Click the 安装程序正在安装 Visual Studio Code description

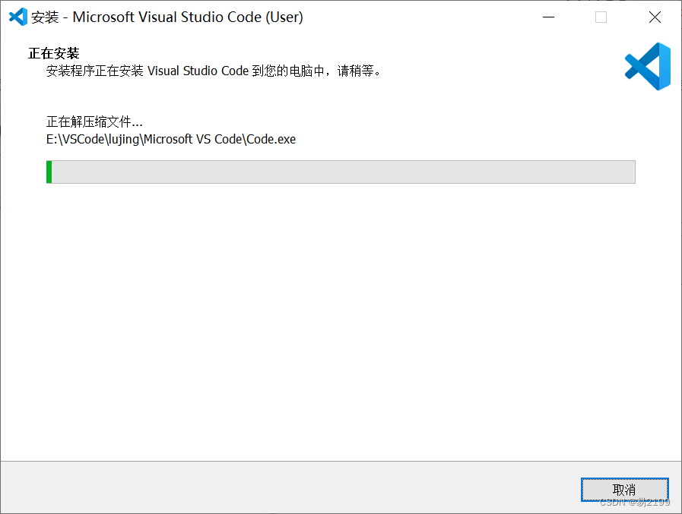coord(214,71)
